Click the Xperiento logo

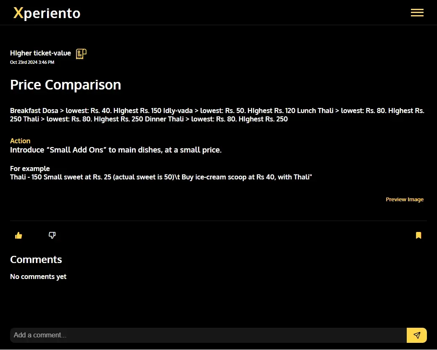[x=47, y=13]
